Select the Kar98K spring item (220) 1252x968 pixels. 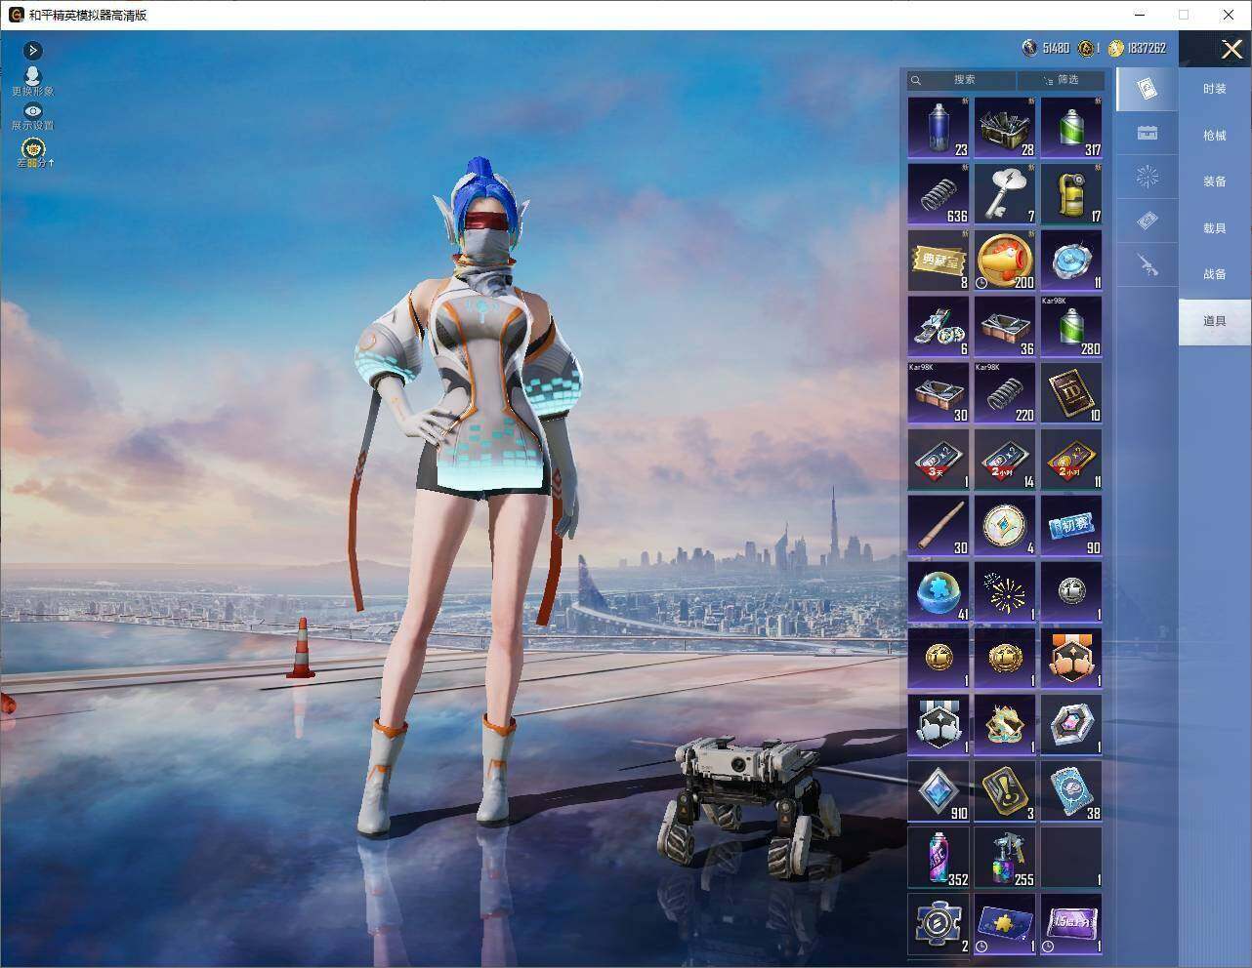coord(1005,392)
